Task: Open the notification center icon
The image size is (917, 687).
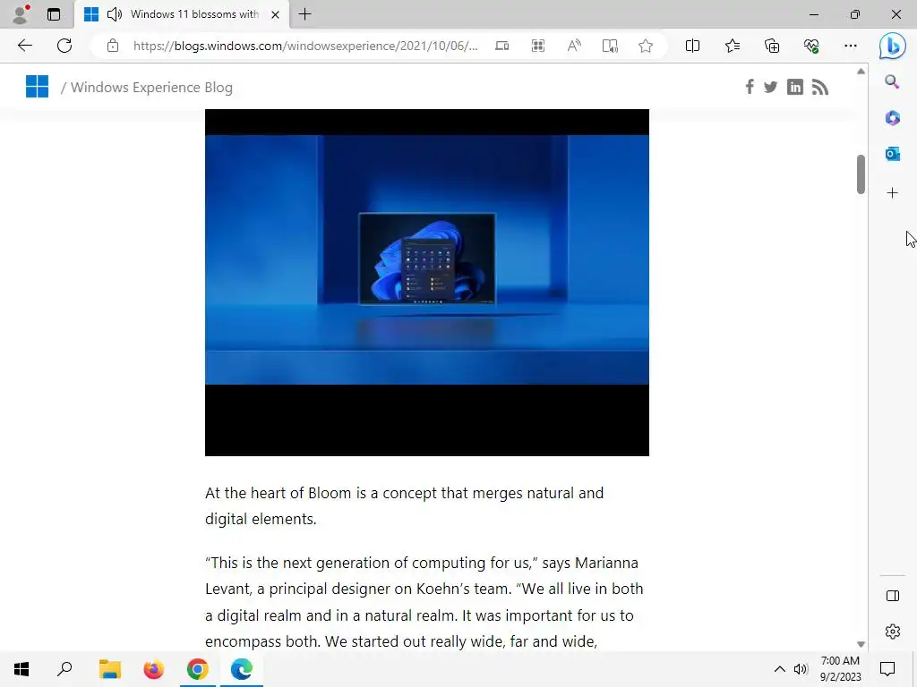Action: click(x=887, y=669)
